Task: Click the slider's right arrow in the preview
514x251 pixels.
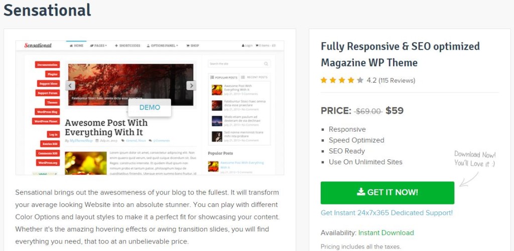Action: [x=191, y=85]
